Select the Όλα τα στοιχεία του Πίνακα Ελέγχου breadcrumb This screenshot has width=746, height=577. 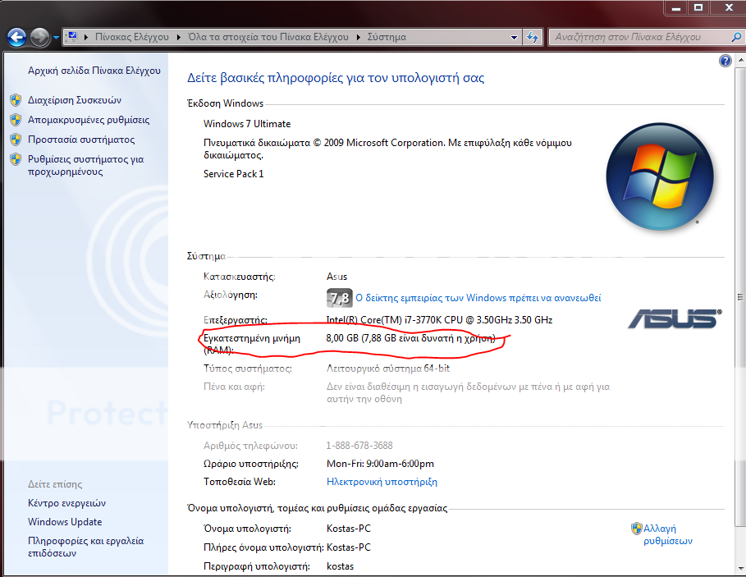coord(268,37)
